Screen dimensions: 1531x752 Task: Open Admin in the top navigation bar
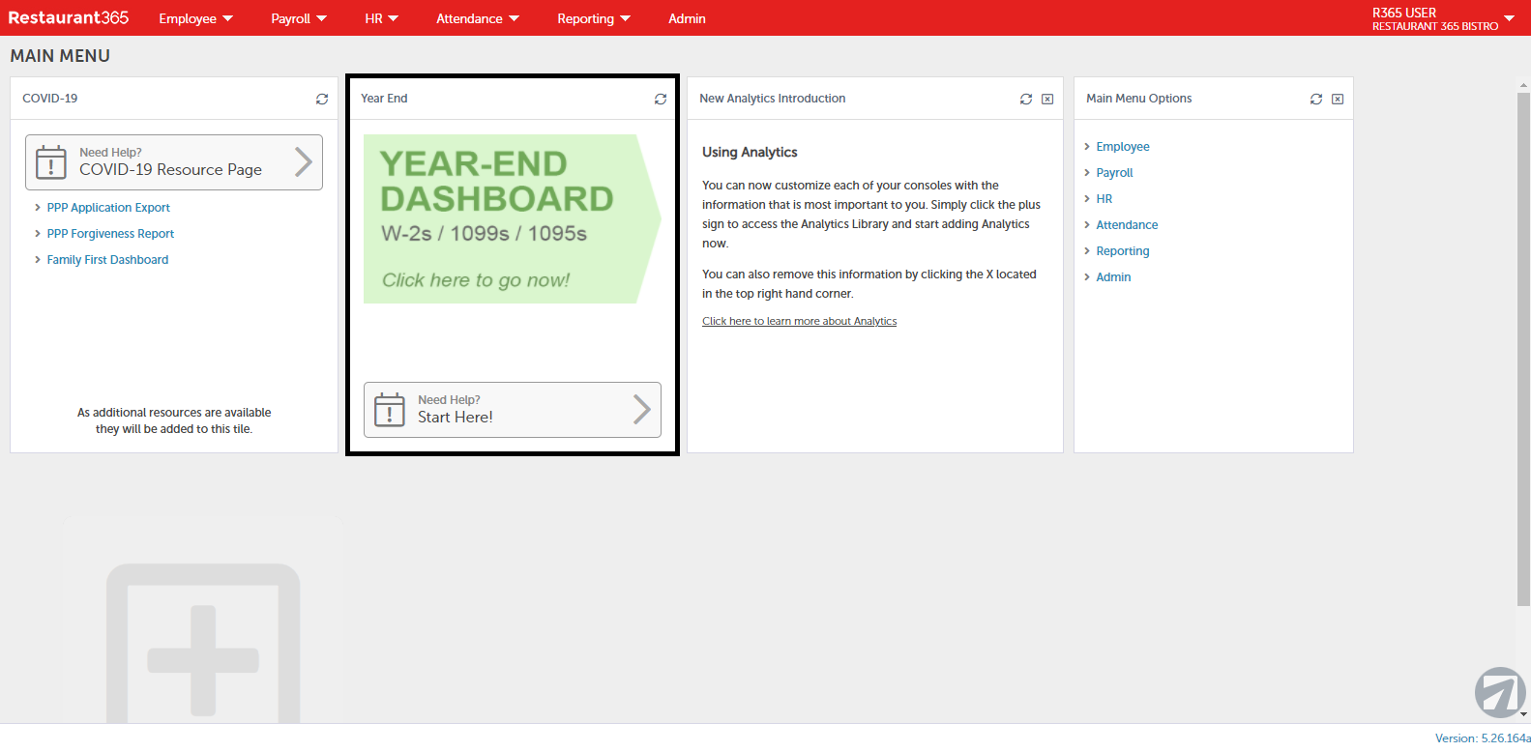[x=687, y=18]
